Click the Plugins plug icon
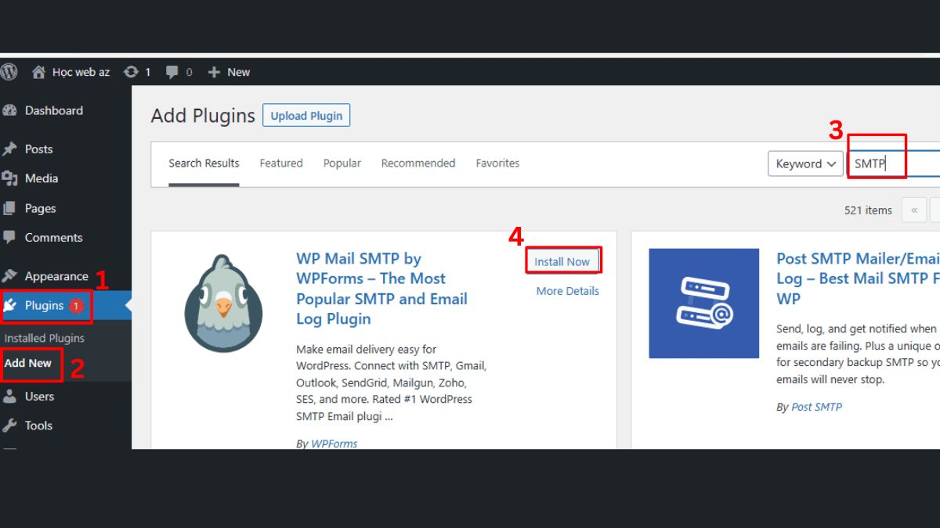940x528 pixels. click(x=11, y=305)
